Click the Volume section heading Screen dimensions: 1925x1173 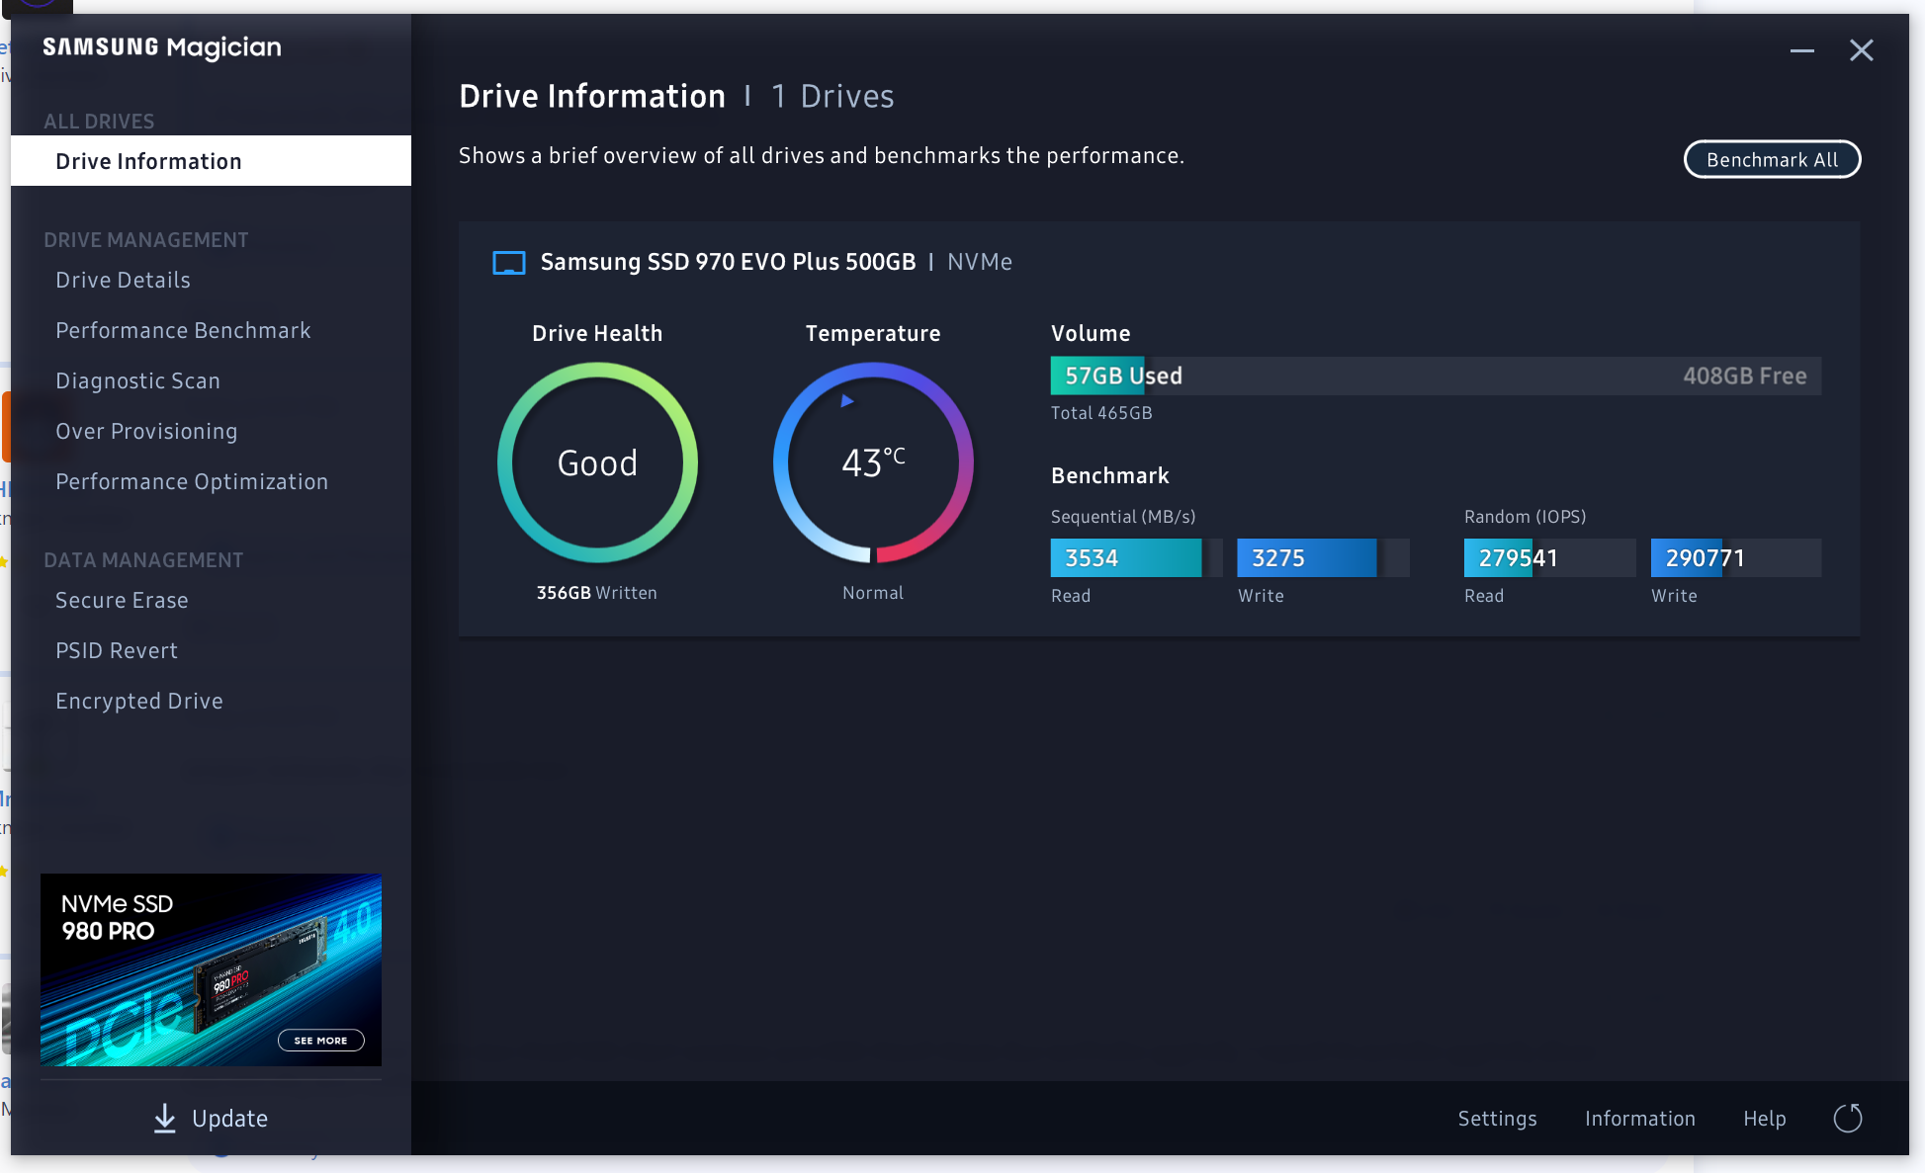pos(1090,334)
